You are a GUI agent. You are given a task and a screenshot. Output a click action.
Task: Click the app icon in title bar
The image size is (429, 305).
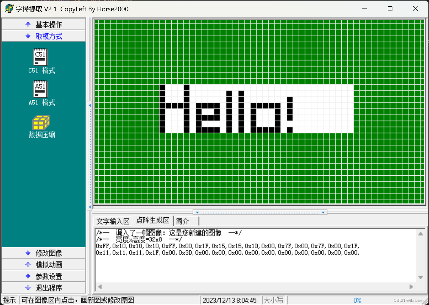click(x=9, y=9)
